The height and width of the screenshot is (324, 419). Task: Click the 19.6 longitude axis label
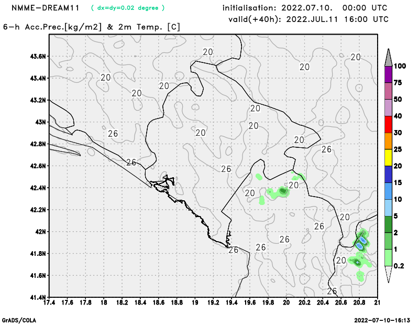pos(250,303)
